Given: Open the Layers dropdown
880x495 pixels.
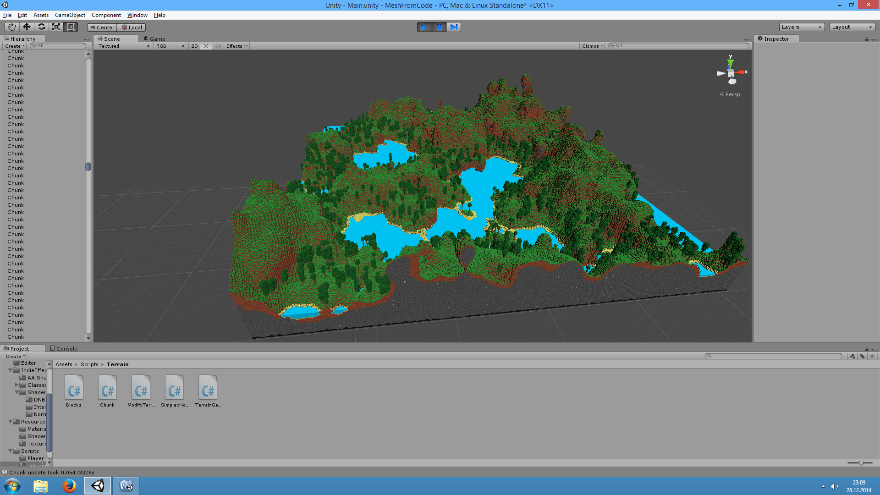Looking at the screenshot, I should [x=802, y=27].
